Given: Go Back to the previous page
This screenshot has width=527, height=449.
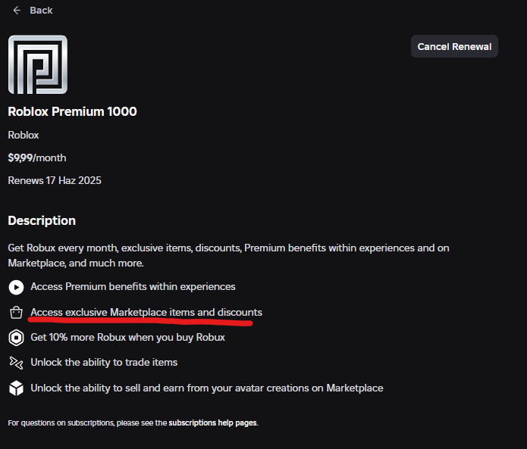Looking at the screenshot, I should pyautogui.click(x=40, y=11).
